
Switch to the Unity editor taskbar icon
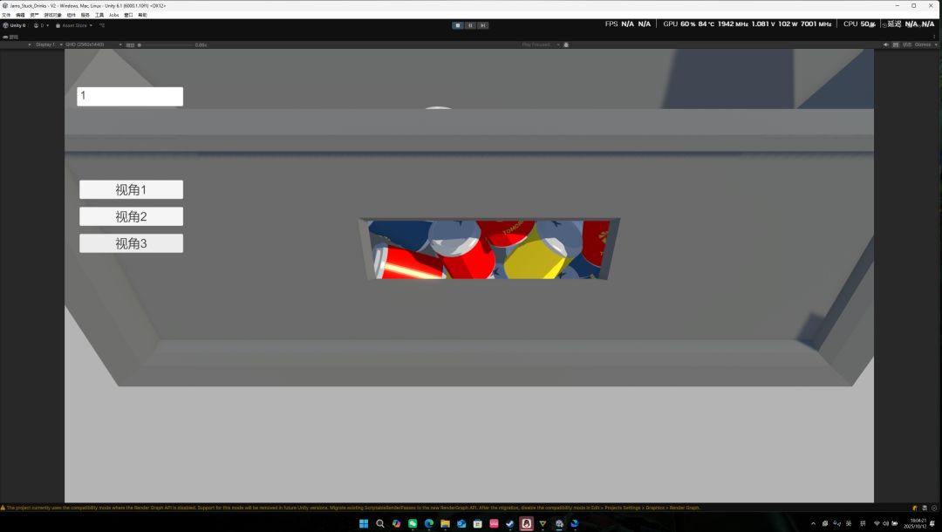coord(559,523)
